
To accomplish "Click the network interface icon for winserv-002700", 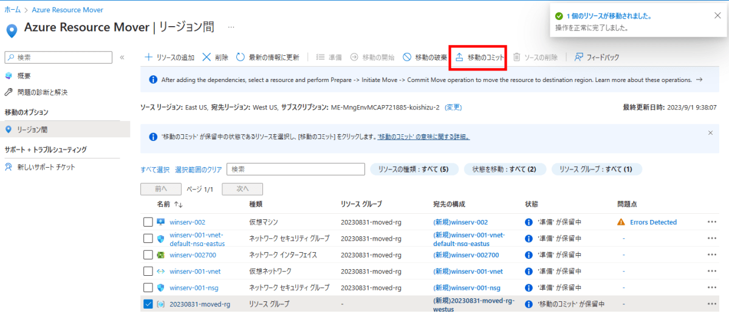I will pos(161,255).
